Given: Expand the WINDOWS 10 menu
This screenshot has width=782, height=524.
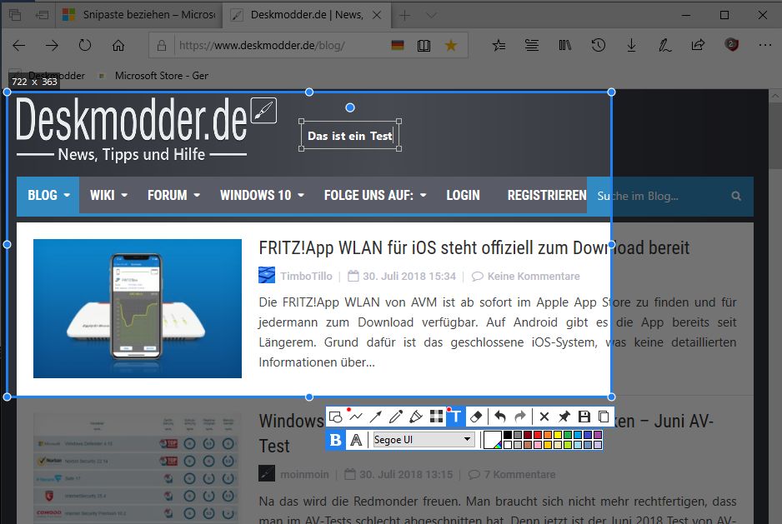Looking at the screenshot, I should pos(262,196).
